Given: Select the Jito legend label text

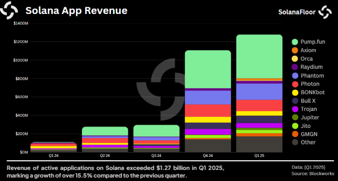Looking at the screenshot, I should coord(306,126).
